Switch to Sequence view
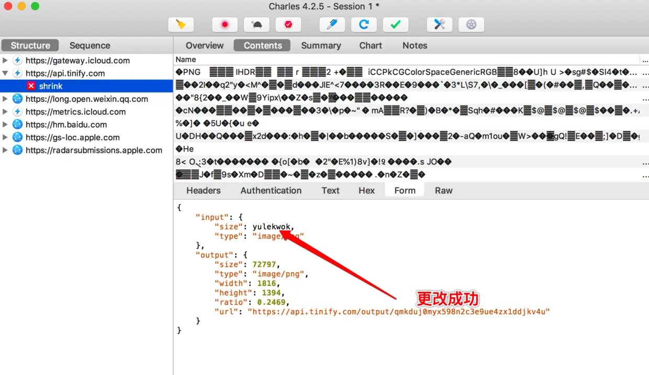Image resolution: width=649 pixels, height=375 pixels. (x=90, y=46)
